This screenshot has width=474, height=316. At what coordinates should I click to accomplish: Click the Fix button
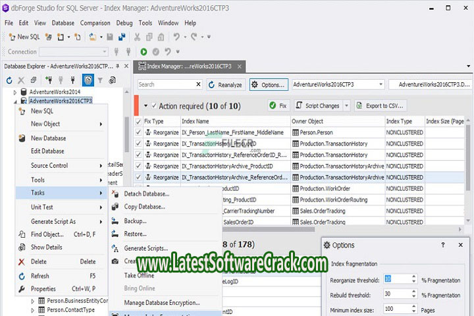tap(278, 105)
